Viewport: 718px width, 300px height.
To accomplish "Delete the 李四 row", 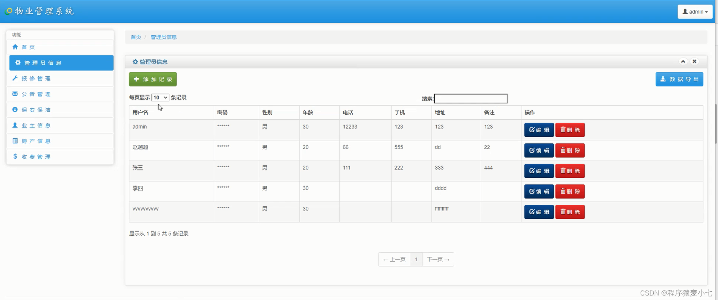I will [570, 191].
